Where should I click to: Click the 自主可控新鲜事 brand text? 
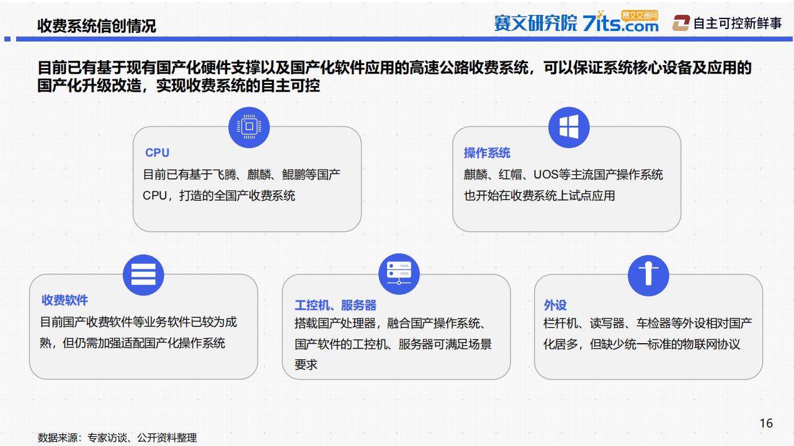pyautogui.click(x=738, y=24)
